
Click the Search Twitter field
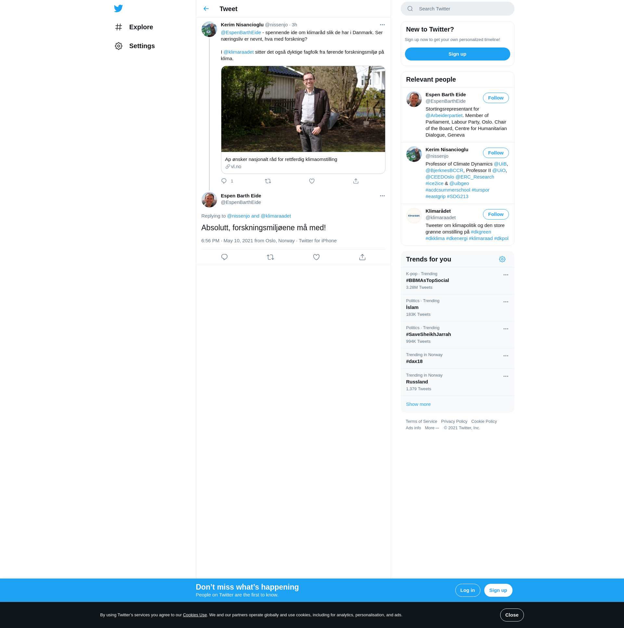(457, 9)
